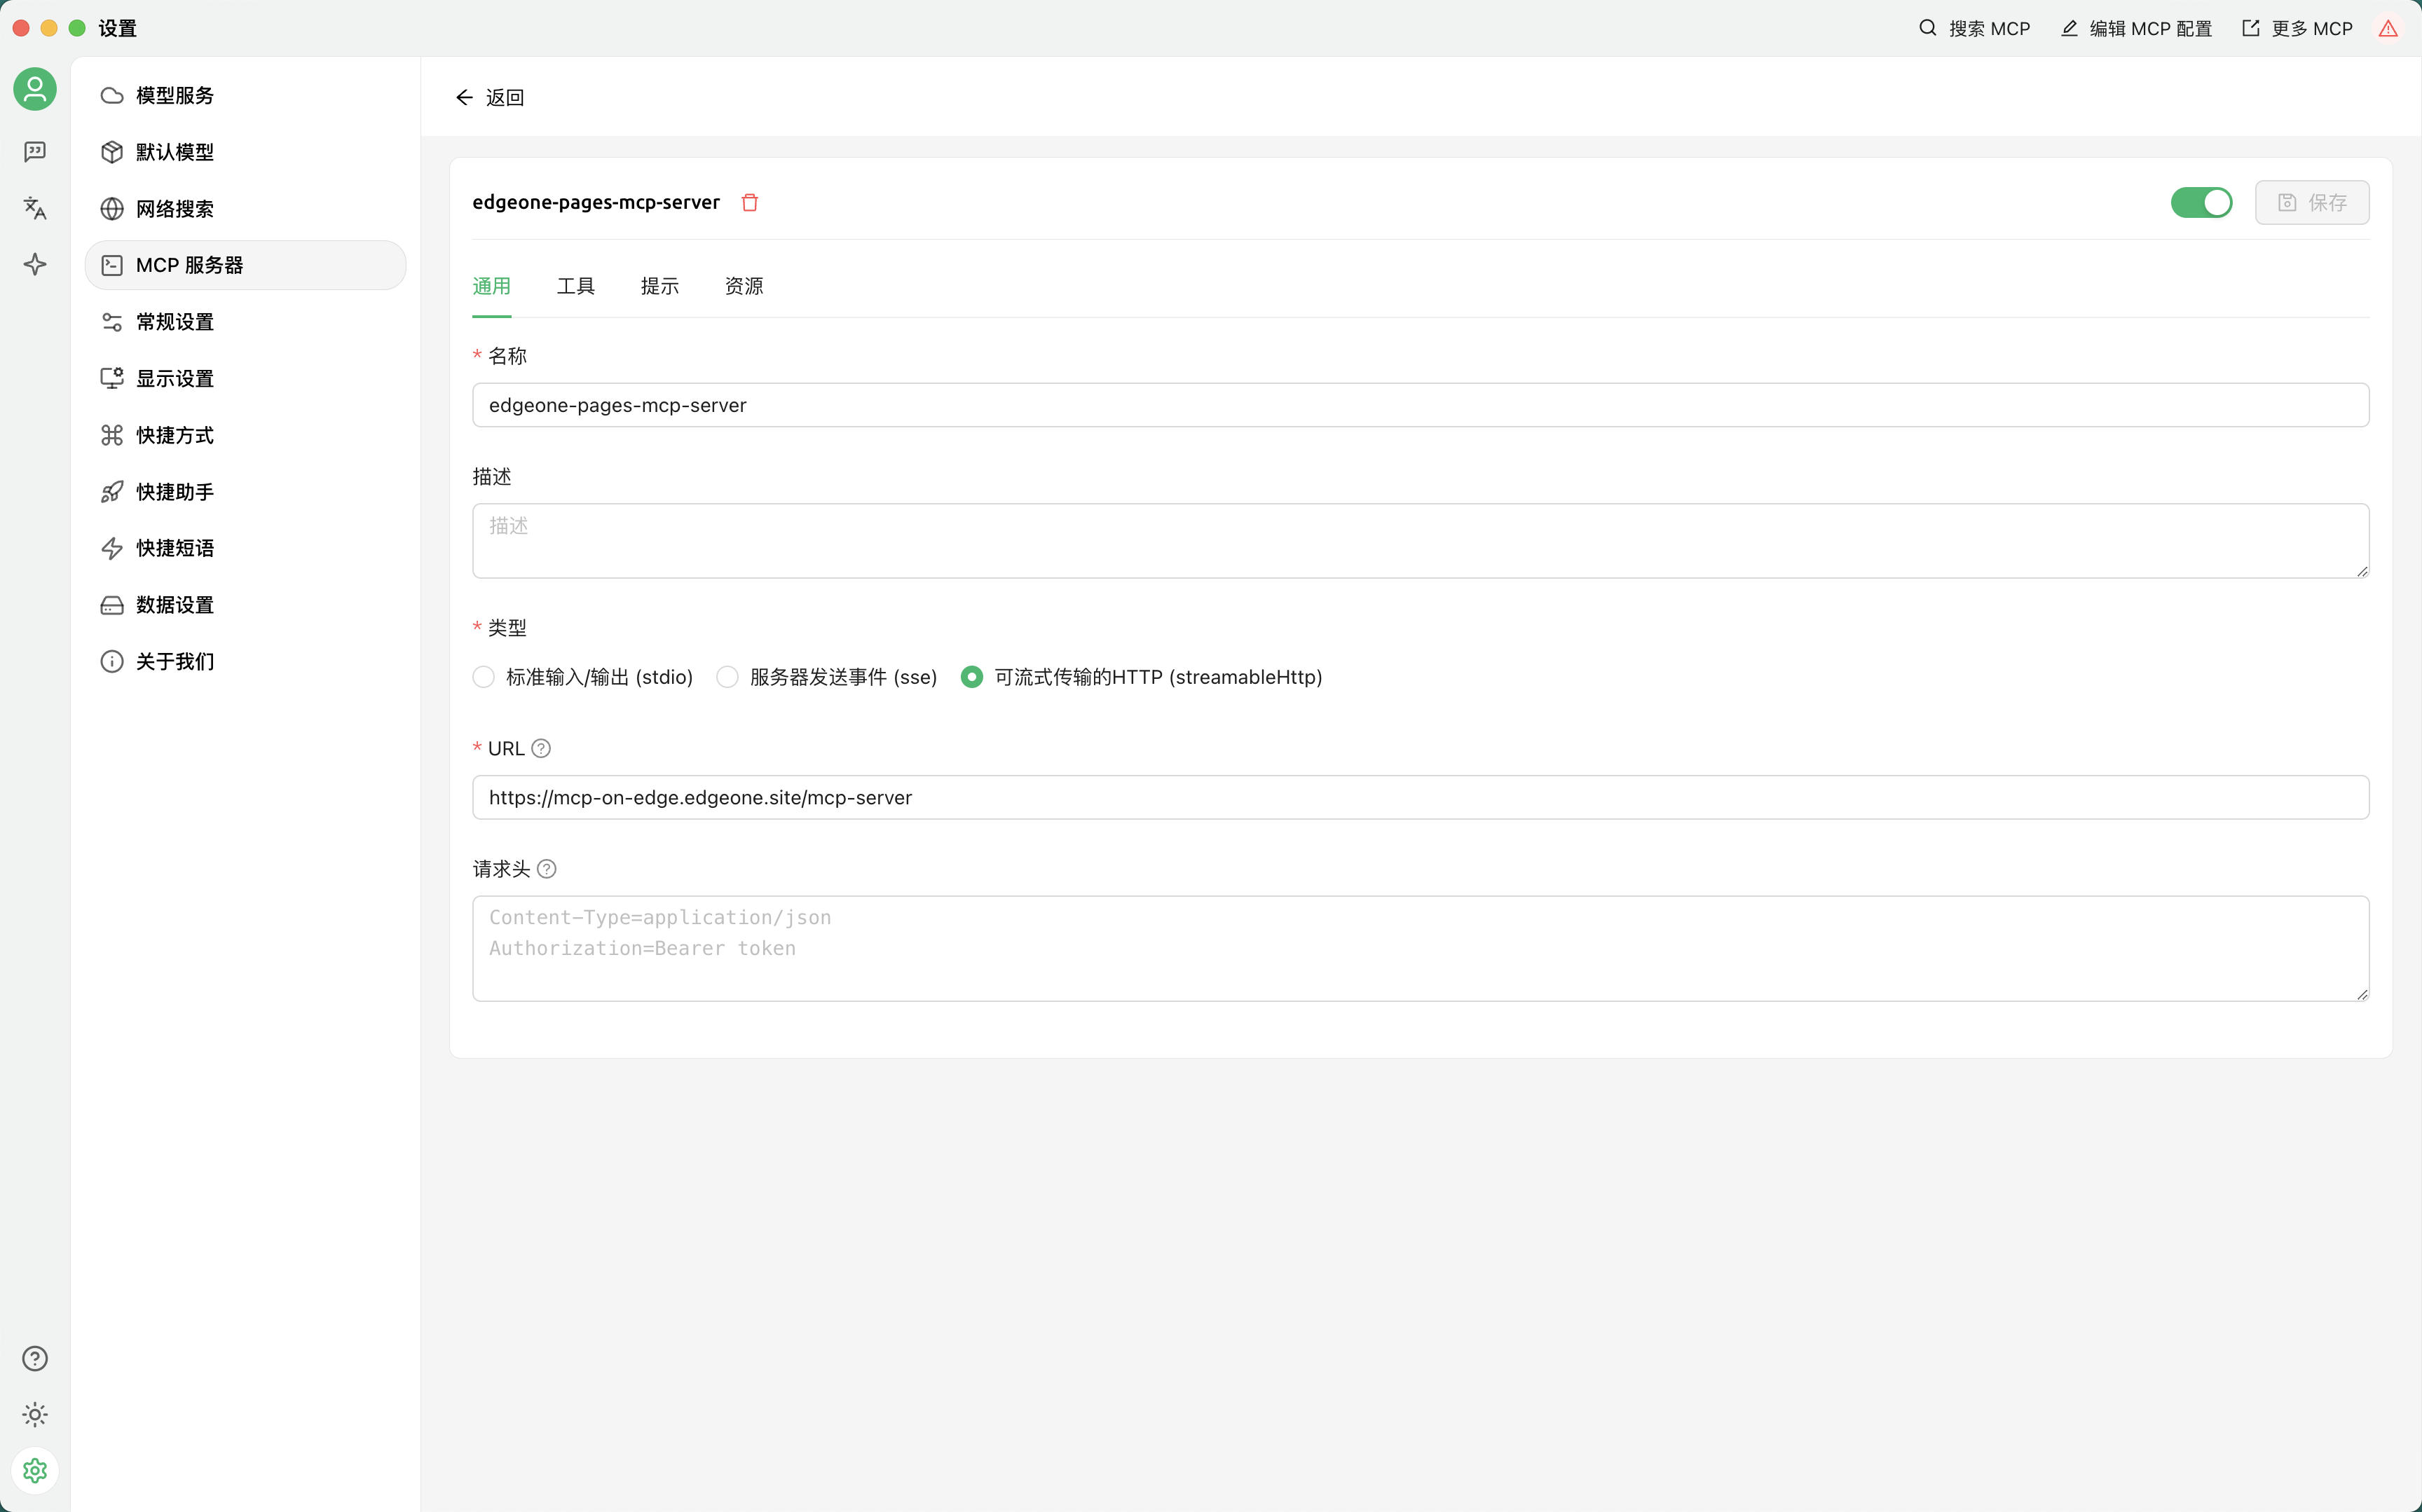2422x1512 pixels.
Task: Select 标准输入/输出 (stdio) radio option
Action: 484,677
